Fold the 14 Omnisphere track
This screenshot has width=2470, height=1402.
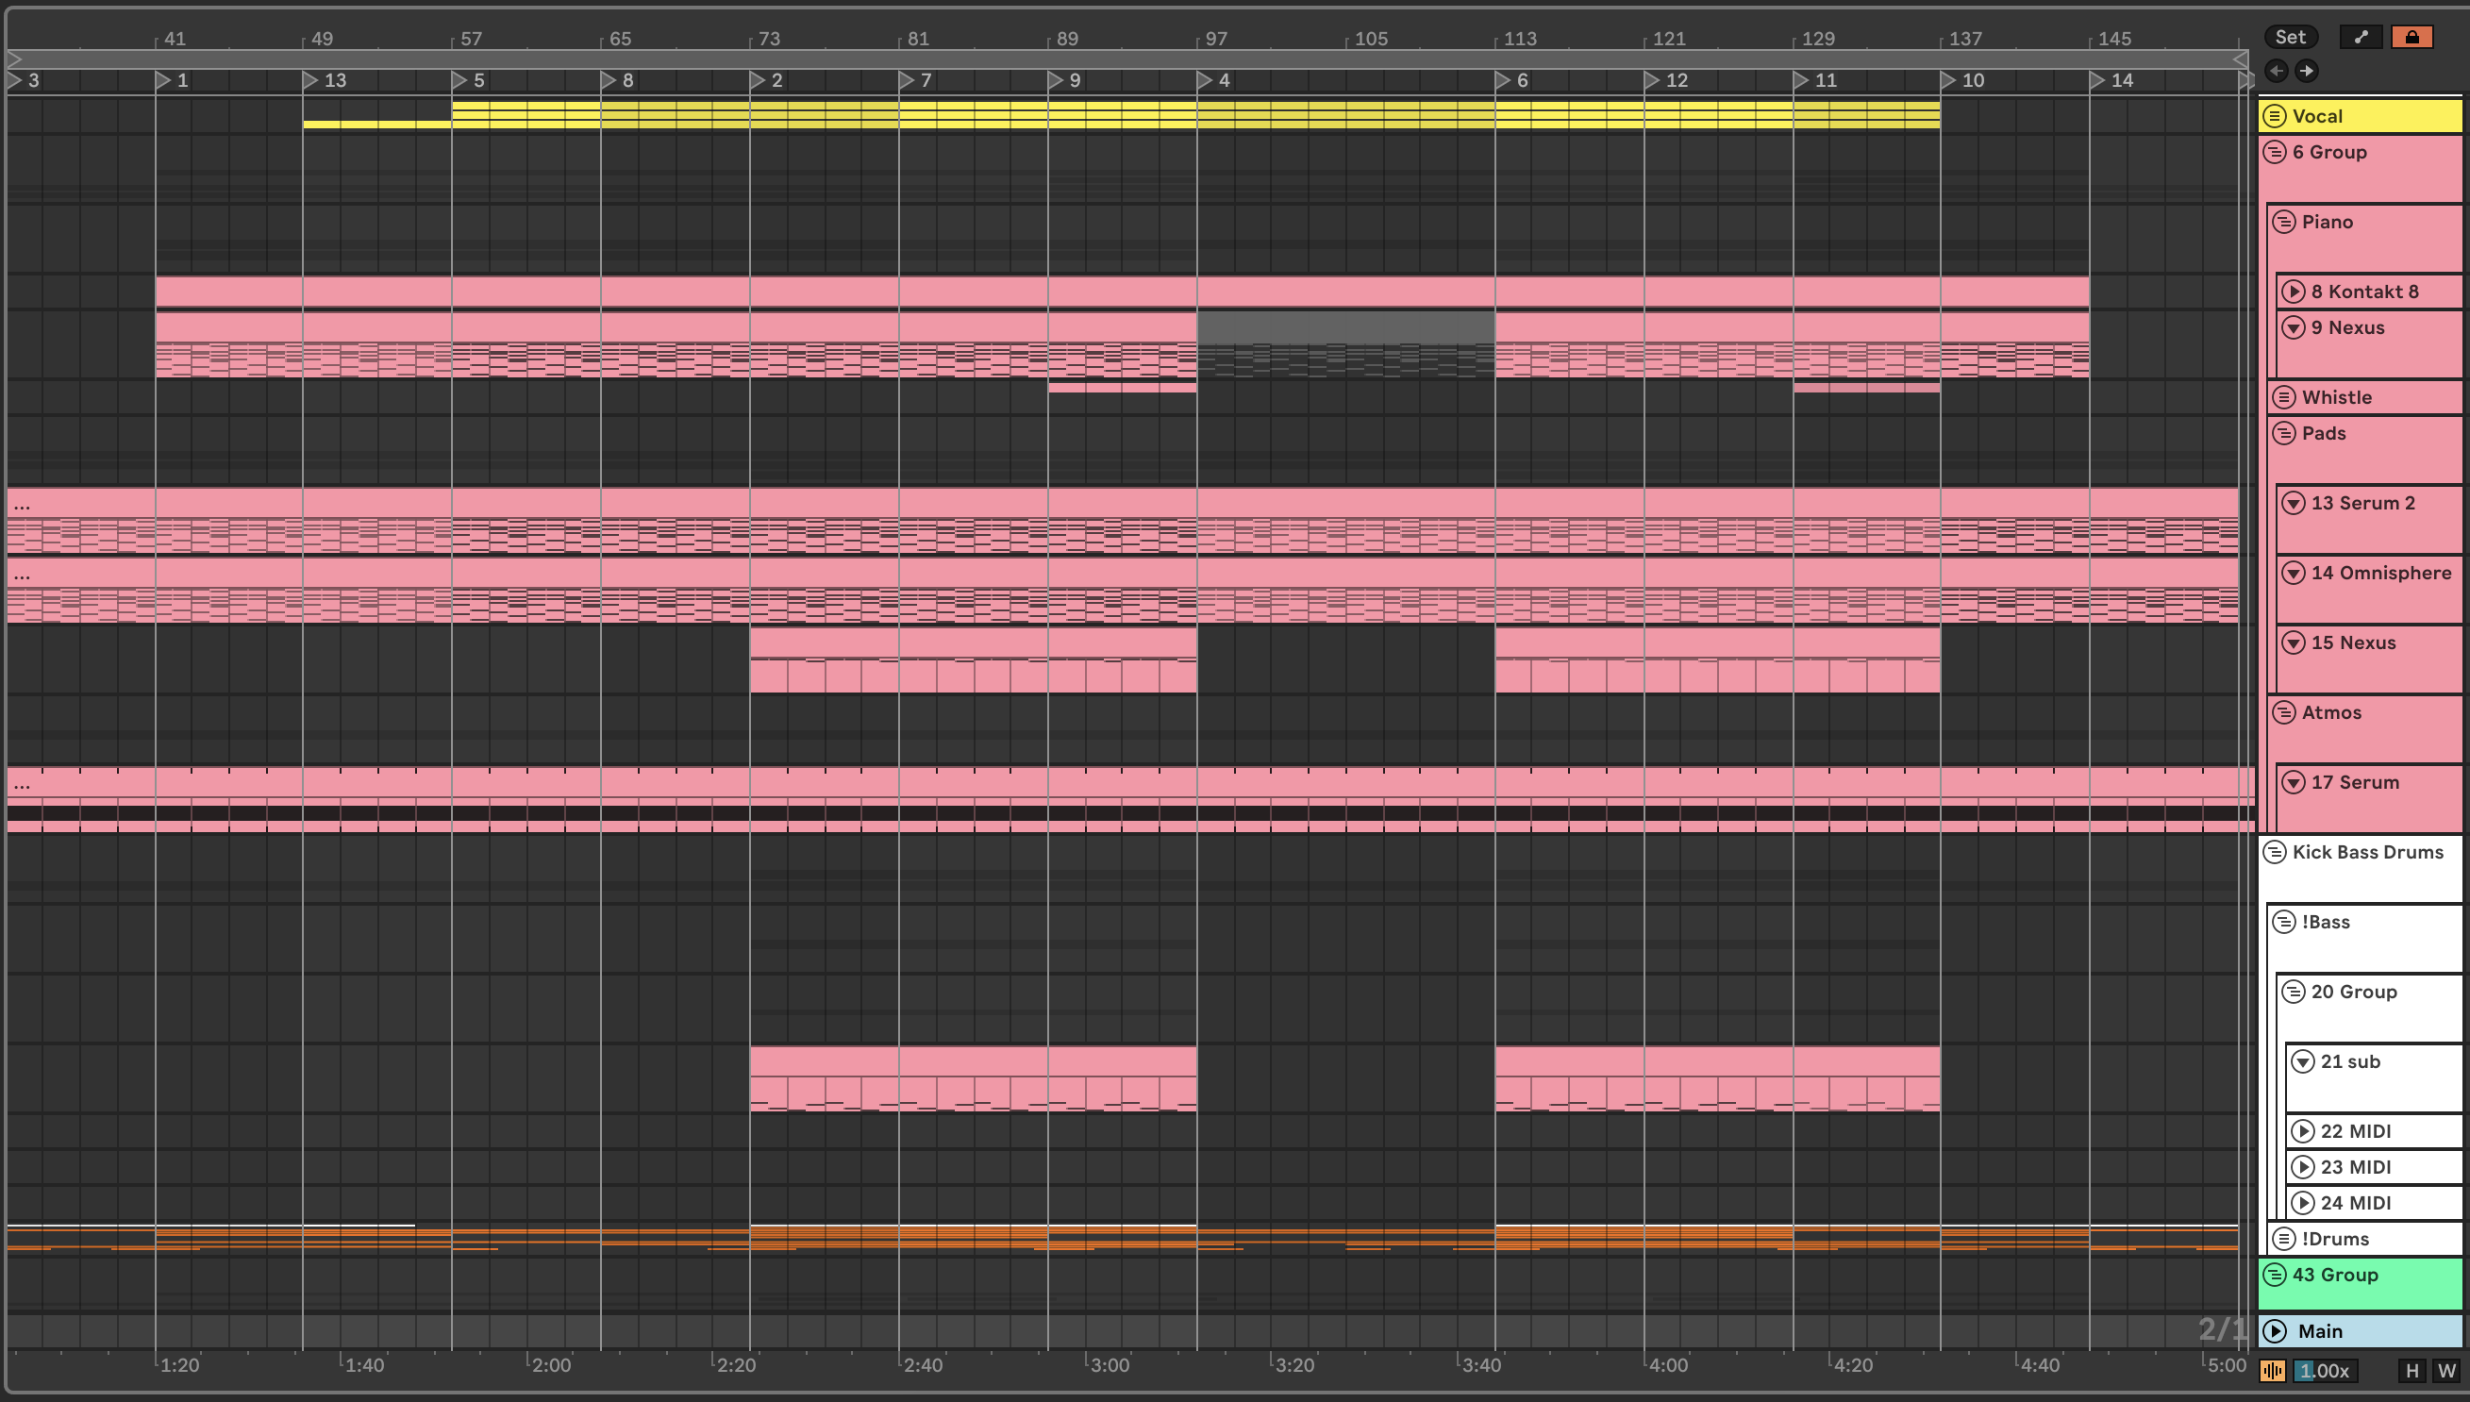coord(2293,573)
